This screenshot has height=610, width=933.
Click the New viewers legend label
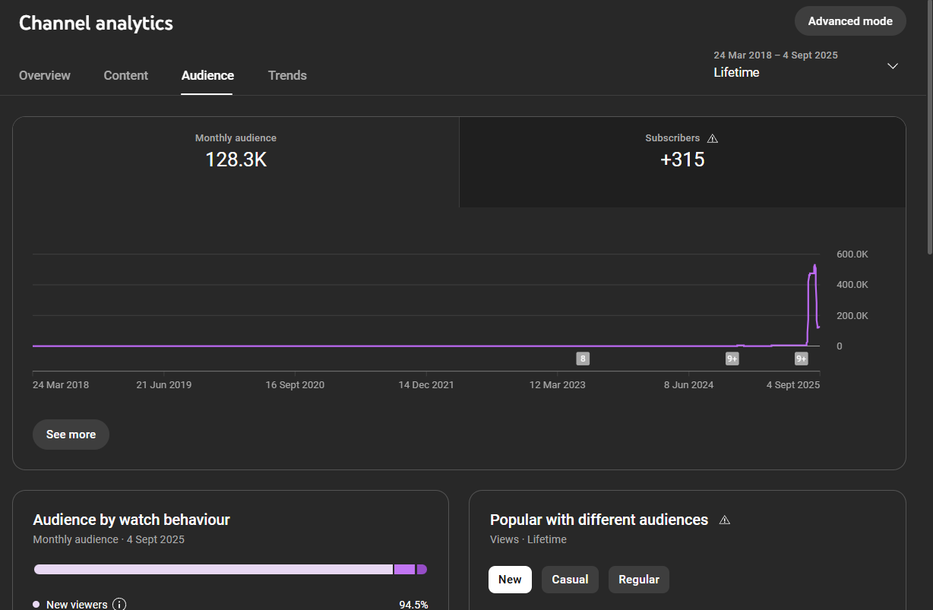[x=77, y=605]
